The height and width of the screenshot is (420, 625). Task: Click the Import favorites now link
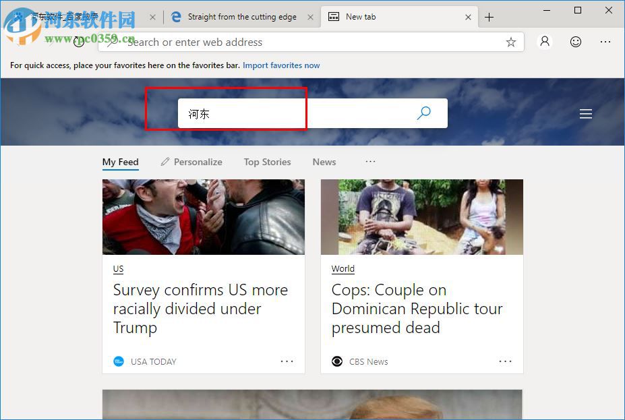(x=281, y=65)
